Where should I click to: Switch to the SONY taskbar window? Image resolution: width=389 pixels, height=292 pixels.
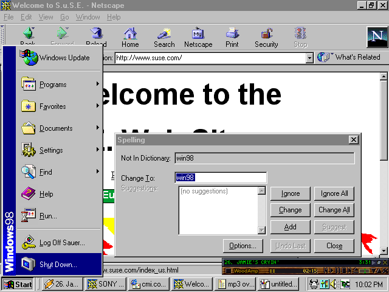(x=106, y=284)
